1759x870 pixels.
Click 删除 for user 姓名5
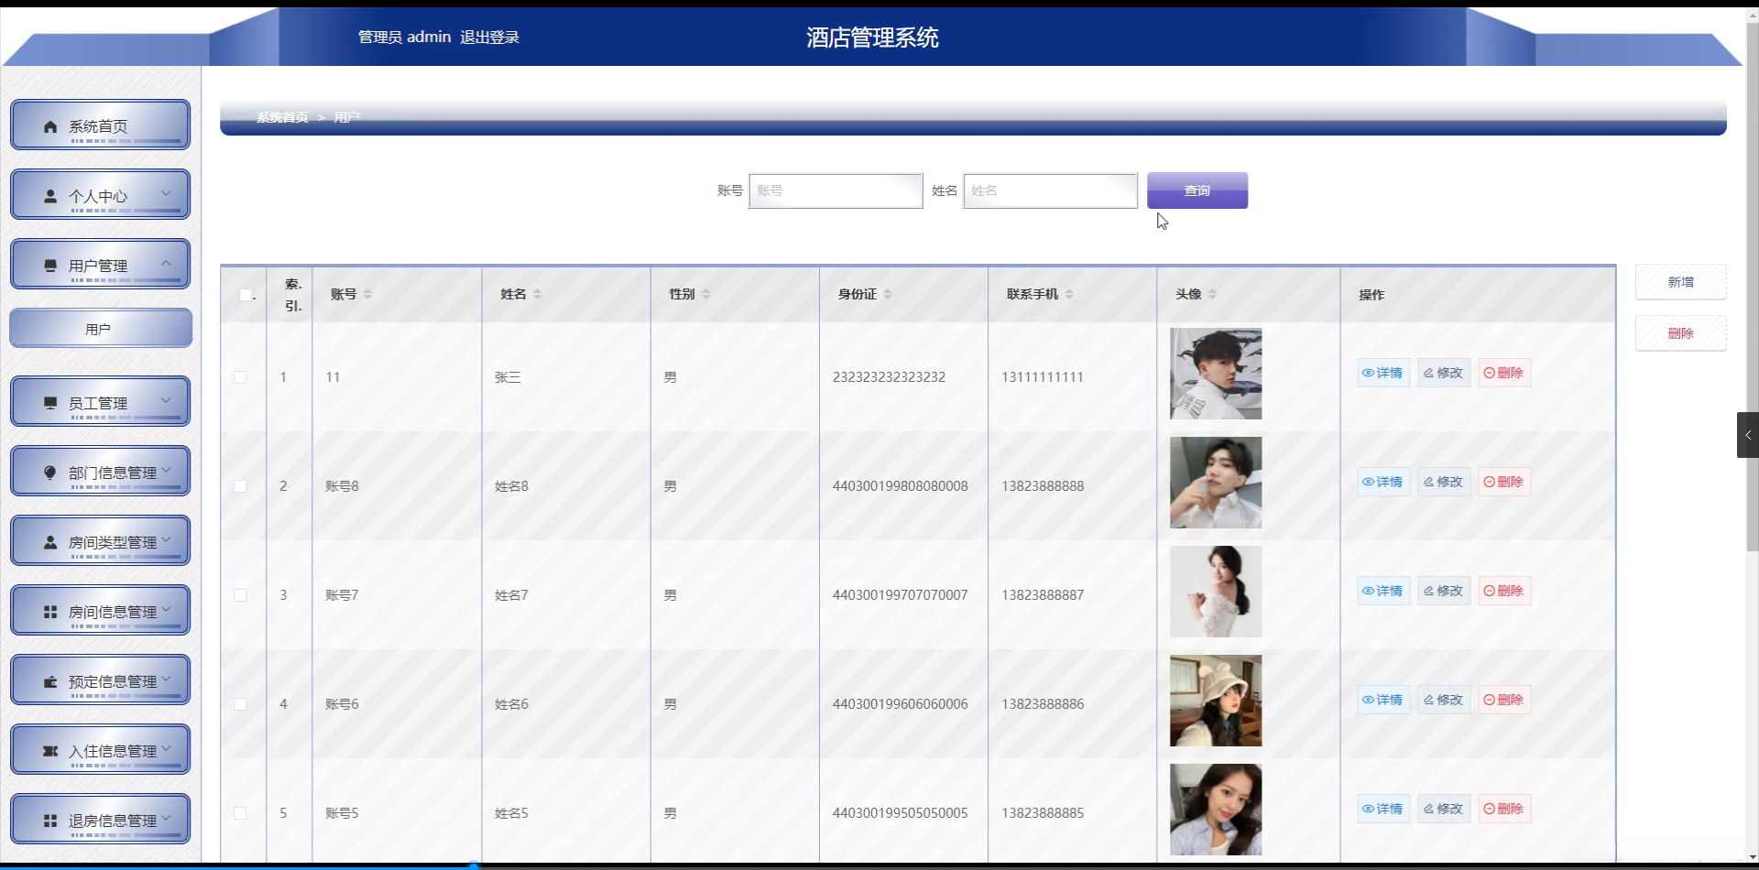(x=1504, y=809)
